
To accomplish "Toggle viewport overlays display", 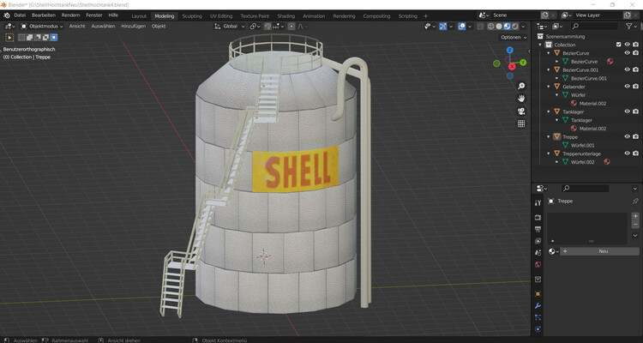I will pyautogui.click(x=462, y=27).
